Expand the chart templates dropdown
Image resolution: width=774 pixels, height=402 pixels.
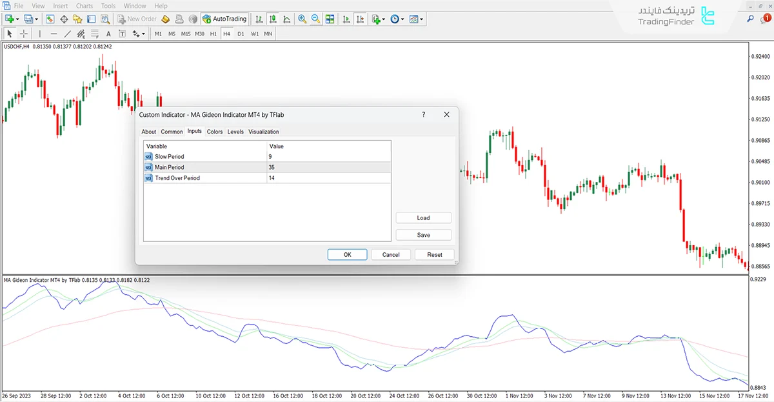click(422, 19)
